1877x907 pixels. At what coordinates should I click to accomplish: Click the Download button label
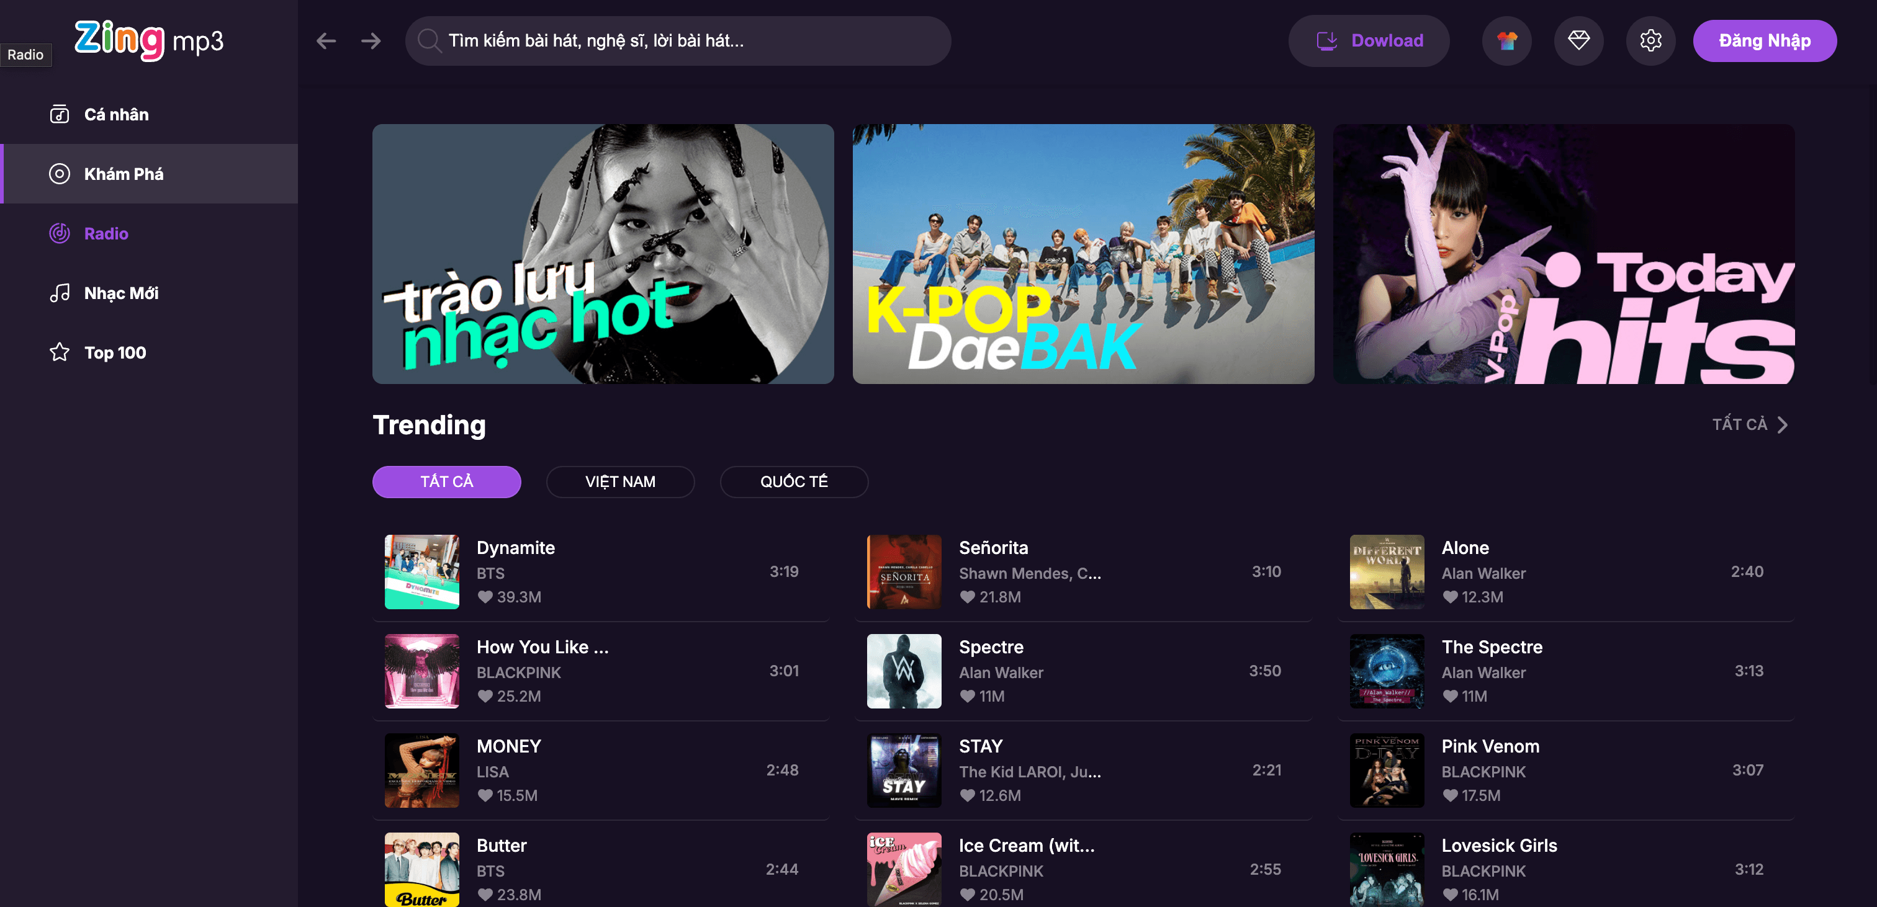click(x=1387, y=41)
